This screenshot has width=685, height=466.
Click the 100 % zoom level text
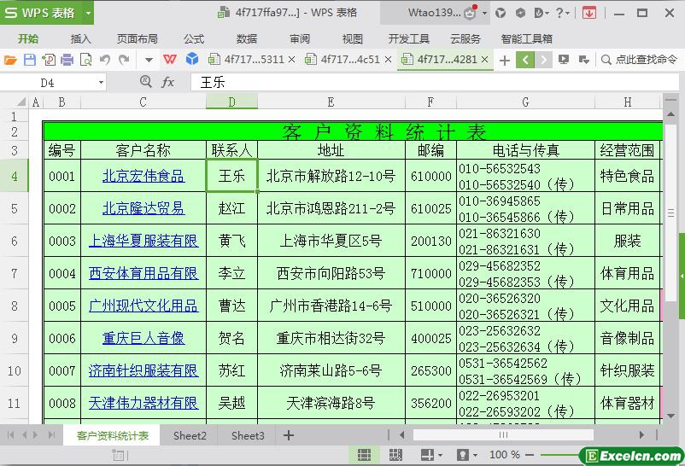pos(505,455)
